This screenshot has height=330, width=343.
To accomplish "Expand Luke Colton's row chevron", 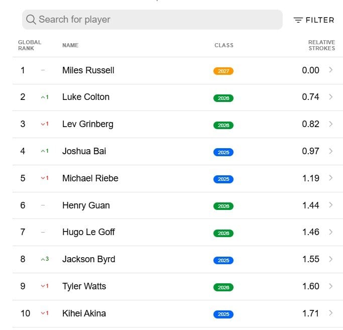I will [x=330, y=97].
